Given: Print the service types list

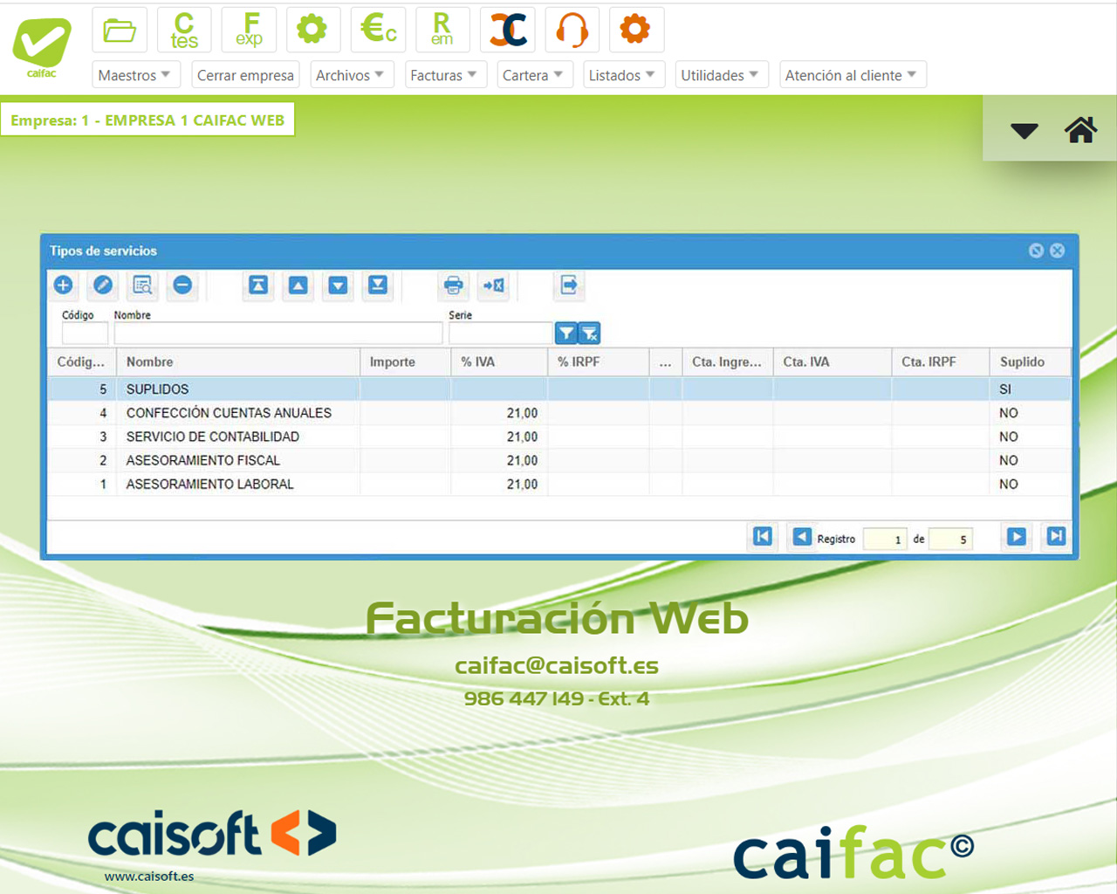Looking at the screenshot, I should pyautogui.click(x=453, y=285).
